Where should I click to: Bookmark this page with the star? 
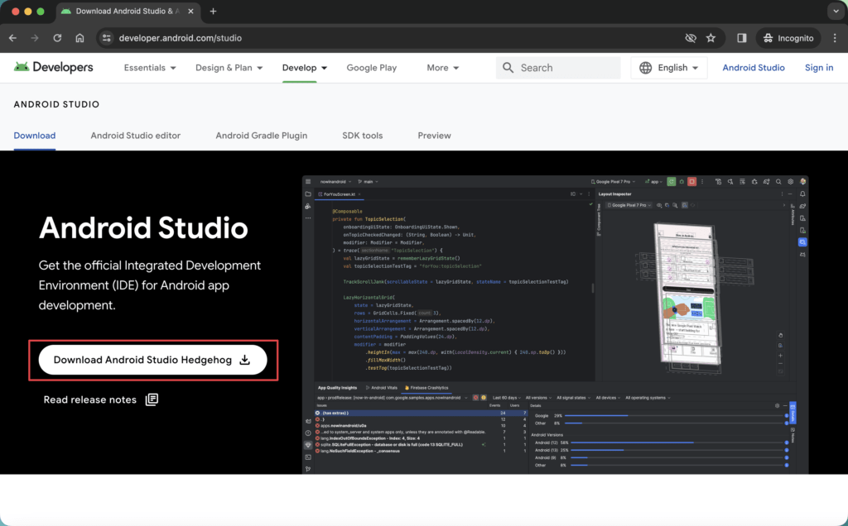(711, 38)
